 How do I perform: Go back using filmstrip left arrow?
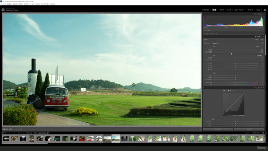12,133
